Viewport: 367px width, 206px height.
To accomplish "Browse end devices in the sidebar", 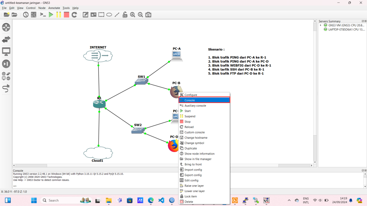I will click(x=6, y=51).
